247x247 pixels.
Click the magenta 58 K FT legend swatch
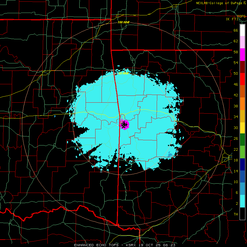point(242,55)
